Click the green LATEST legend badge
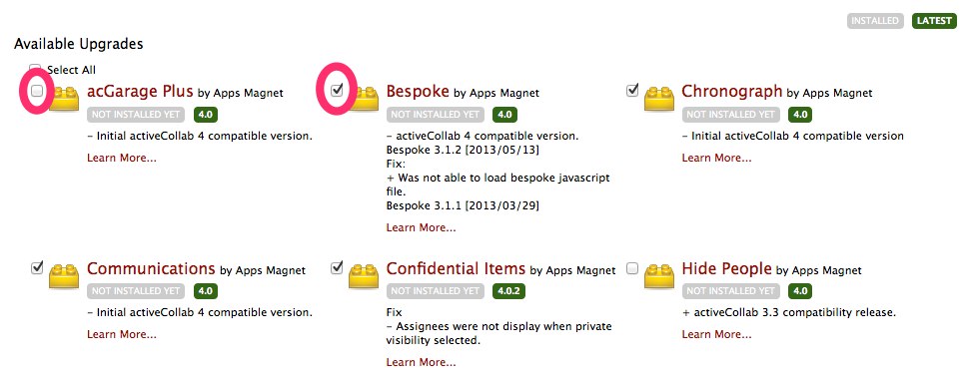The image size is (965, 371). (x=935, y=21)
